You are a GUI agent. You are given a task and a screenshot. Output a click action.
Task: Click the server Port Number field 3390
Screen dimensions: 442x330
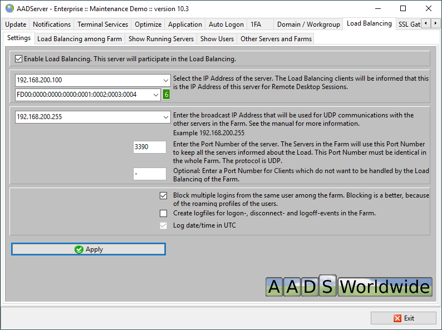point(149,147)
